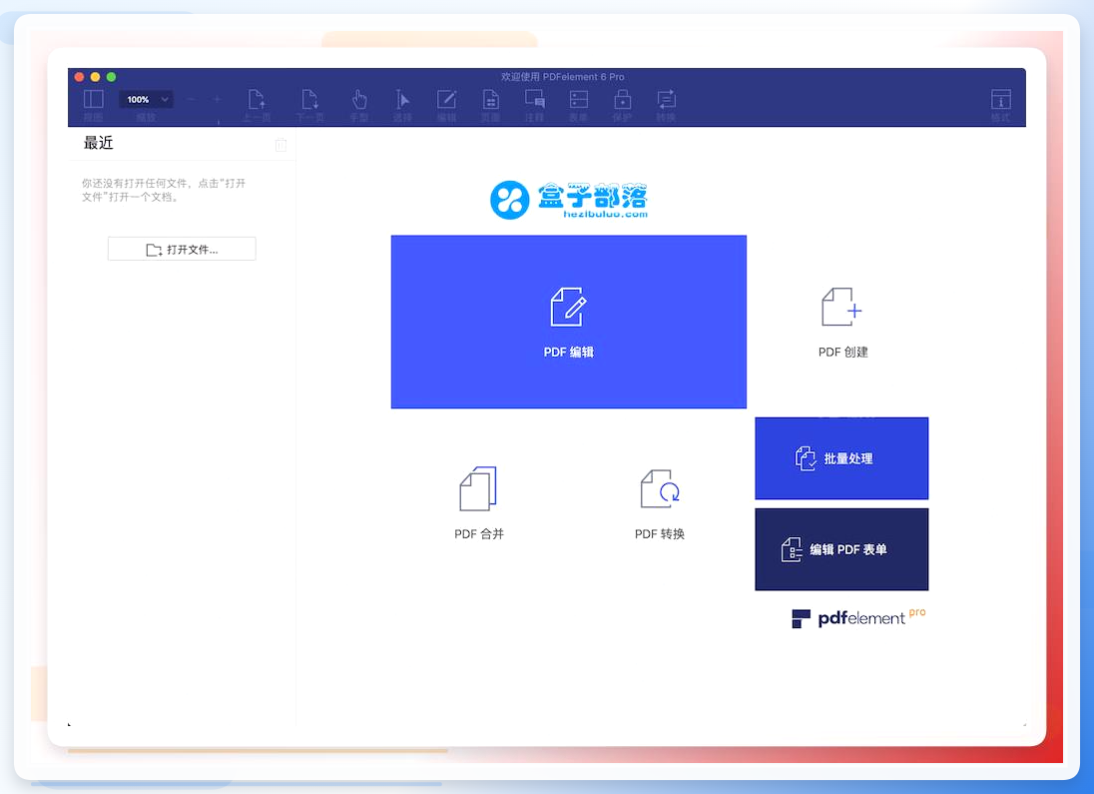Click the zoom in plus button
The image size is (1094, 794).
click(x=217, y=100)
